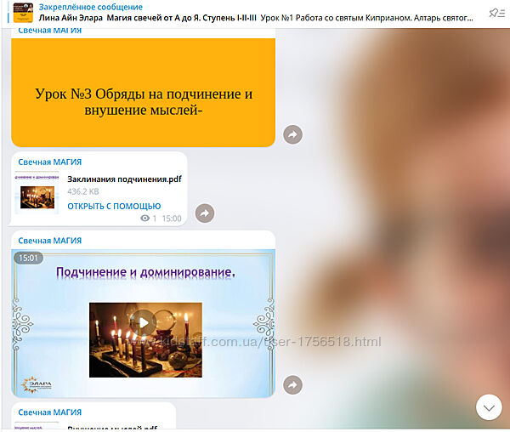Jump to latest messages with down chevron
This screenshot has width=510, height=432.
(x=489, y=407)
